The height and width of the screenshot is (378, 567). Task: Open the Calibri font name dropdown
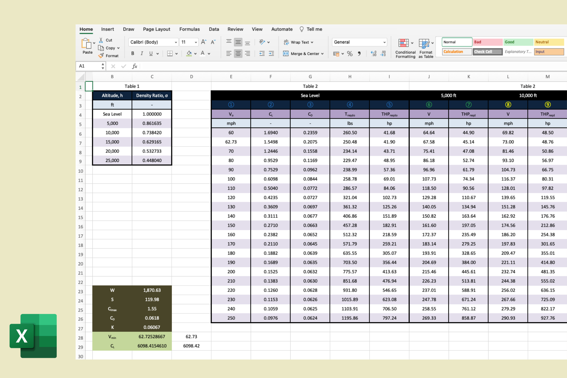pyautogui.click(x=176, y=42)
